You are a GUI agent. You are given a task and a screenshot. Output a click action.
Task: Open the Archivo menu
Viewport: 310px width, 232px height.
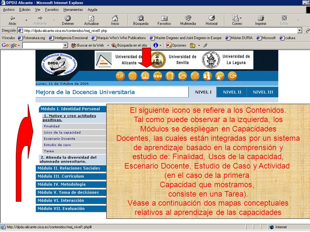[9, 10]
